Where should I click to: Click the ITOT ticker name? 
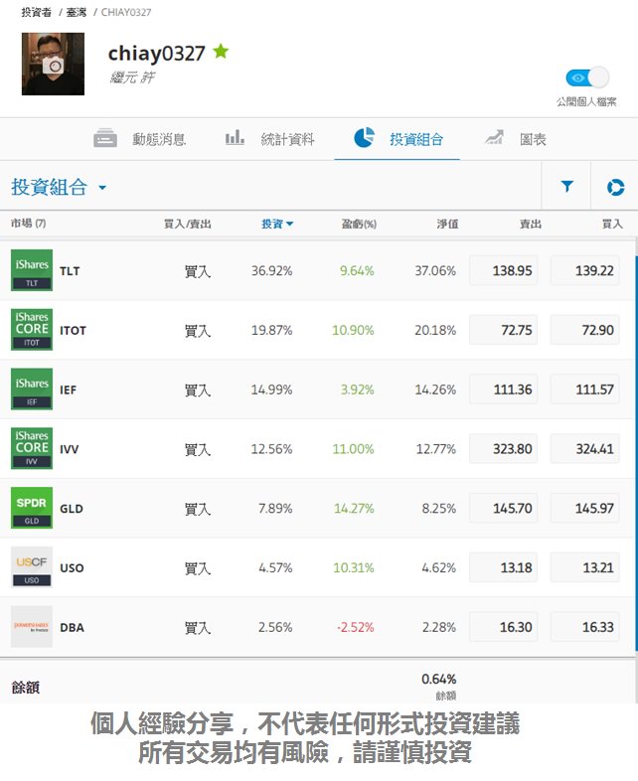(x=74, y=330)
